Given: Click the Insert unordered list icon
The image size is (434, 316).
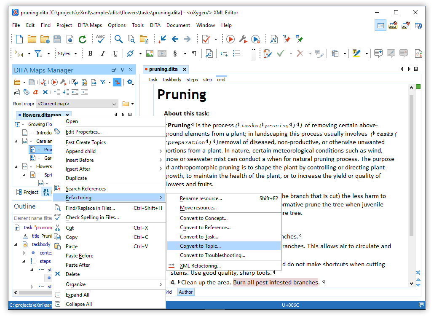Looking at the screenshot, I should click(236, 54).
